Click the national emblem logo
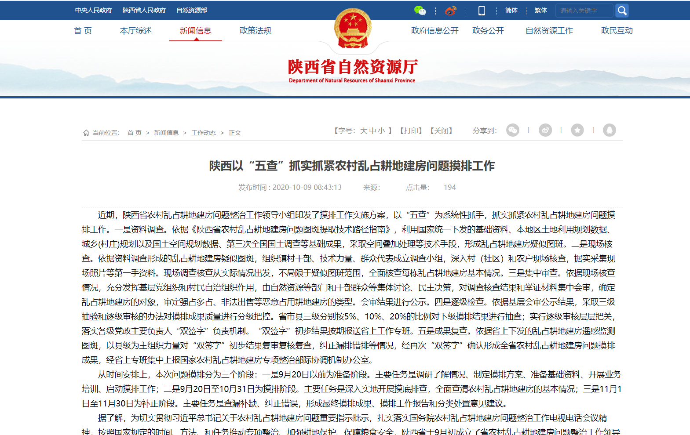Viewport: 690px width, 435px height. point(353,28)
